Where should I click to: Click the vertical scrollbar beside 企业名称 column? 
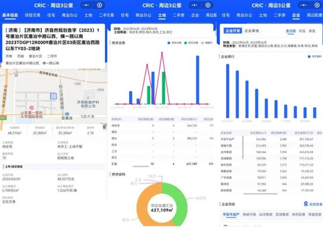pyautogui.click(x=243, y=148)
